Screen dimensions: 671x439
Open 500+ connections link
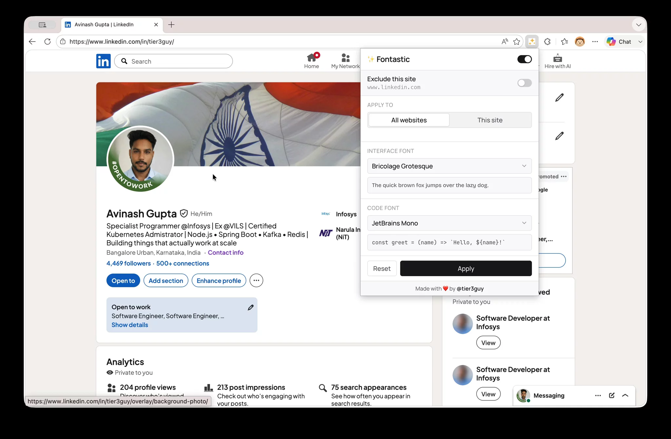pyautogui.click(x=182, y=263)
